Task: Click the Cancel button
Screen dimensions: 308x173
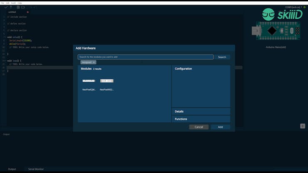Action: click(199, 127)
